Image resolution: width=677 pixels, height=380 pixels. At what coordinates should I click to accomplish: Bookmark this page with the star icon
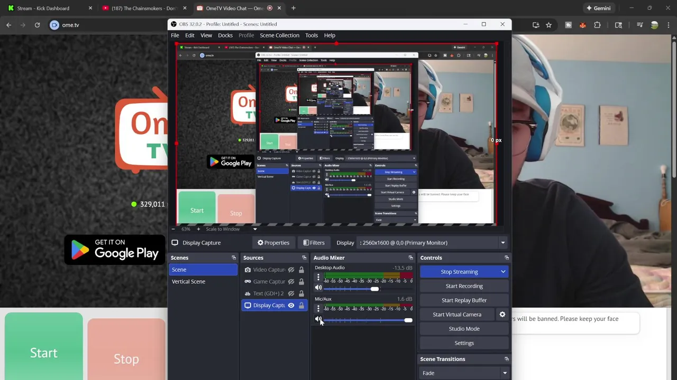tap(548, 25)
